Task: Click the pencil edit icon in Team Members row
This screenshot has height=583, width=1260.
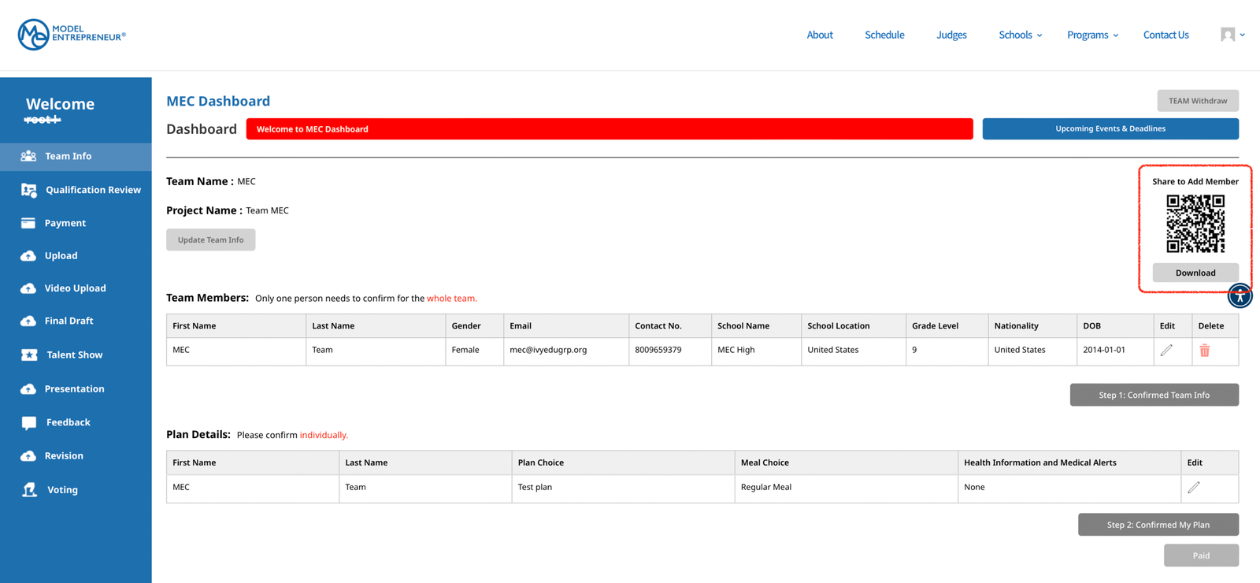Action: (1166, 351)
